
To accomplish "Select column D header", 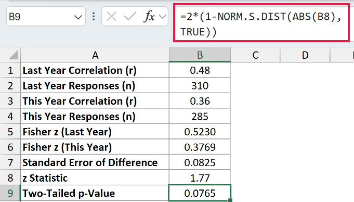I will coord(305,55).
